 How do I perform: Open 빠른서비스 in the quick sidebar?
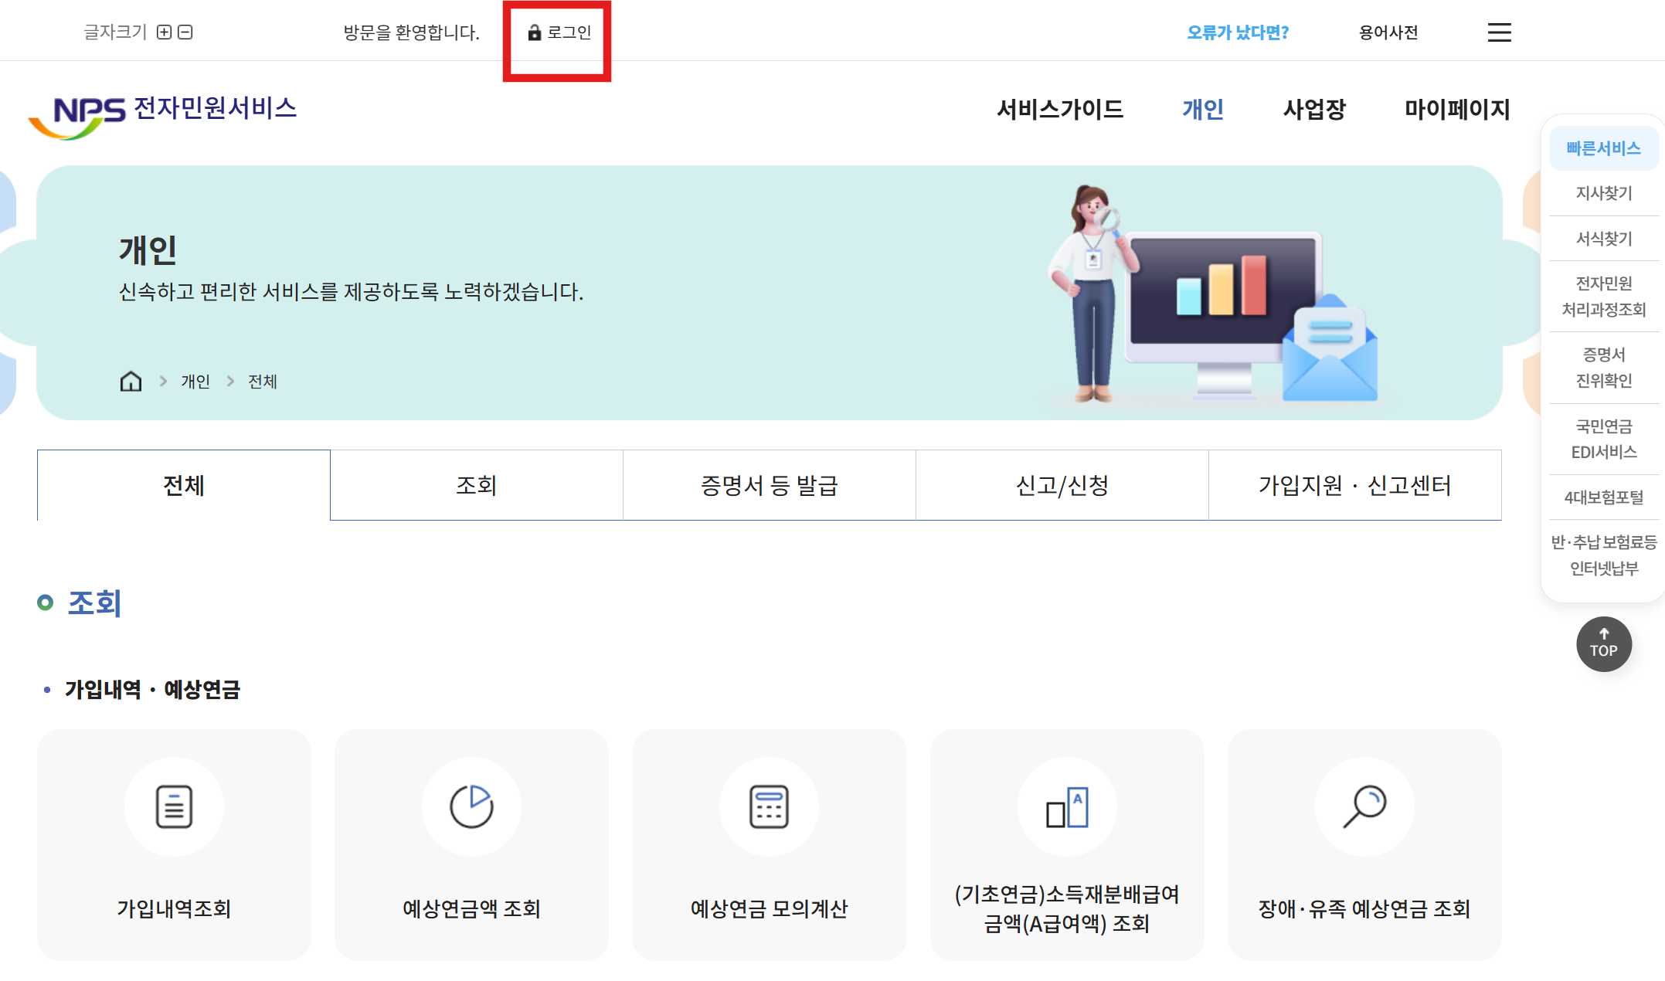pos(1604,148)
